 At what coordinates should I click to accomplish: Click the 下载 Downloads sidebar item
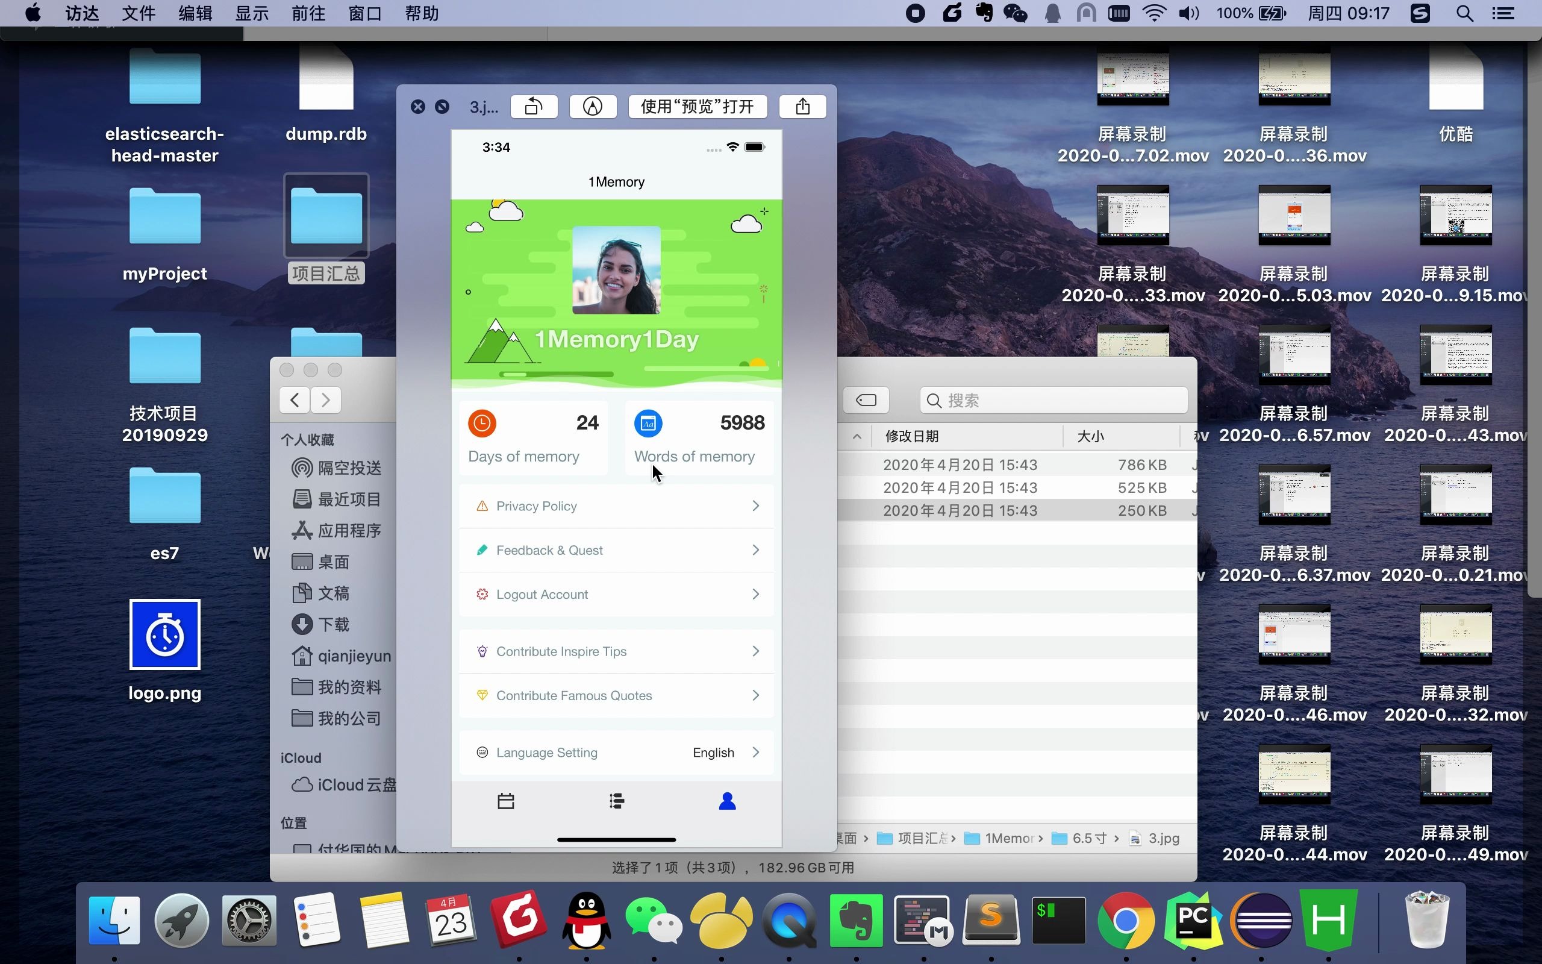tap(331, 624)
